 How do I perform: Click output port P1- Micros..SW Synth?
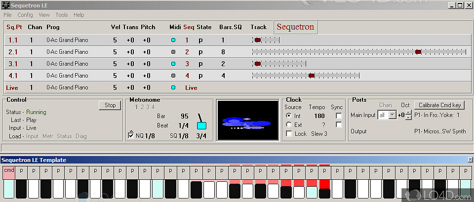tap(440, 131)
